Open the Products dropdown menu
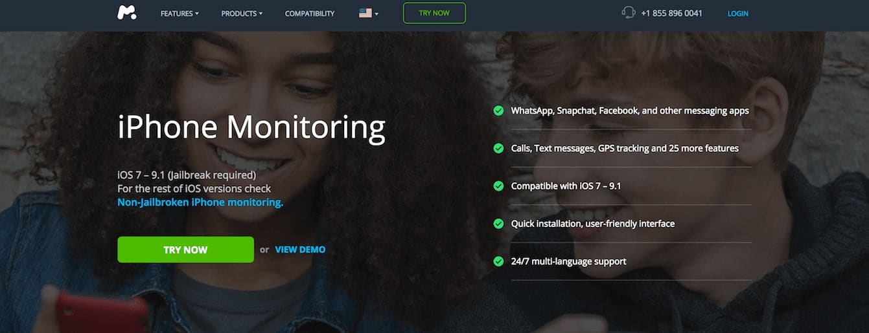The width and height of the screenshot is (869, 333). point(242,13)
